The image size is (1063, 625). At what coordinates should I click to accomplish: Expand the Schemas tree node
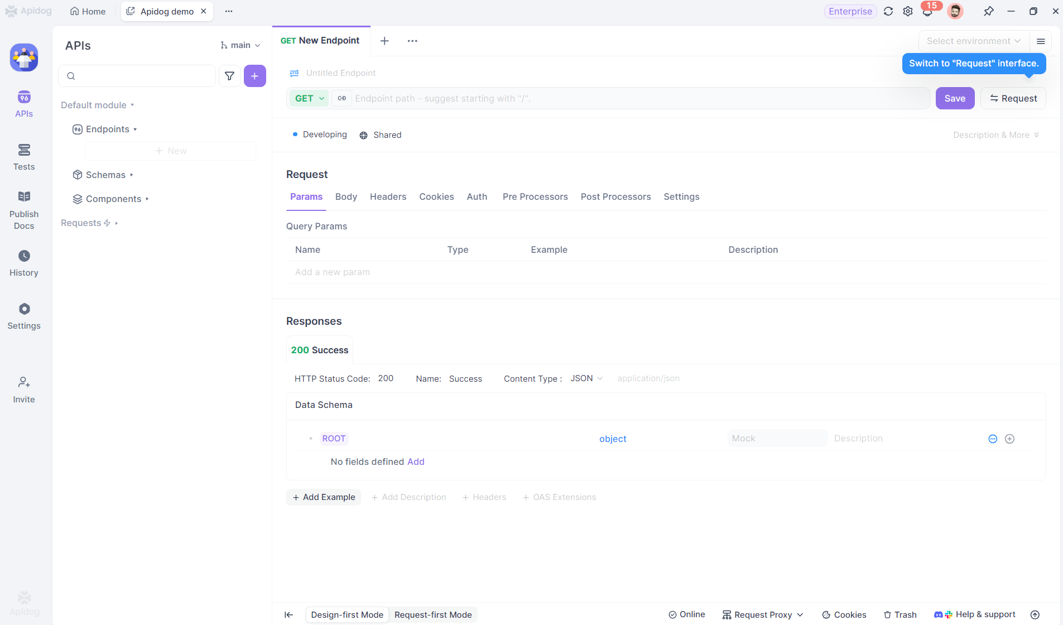pos(105,175)
